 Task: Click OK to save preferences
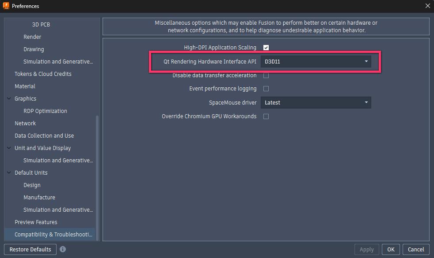[x=390, y=249]
